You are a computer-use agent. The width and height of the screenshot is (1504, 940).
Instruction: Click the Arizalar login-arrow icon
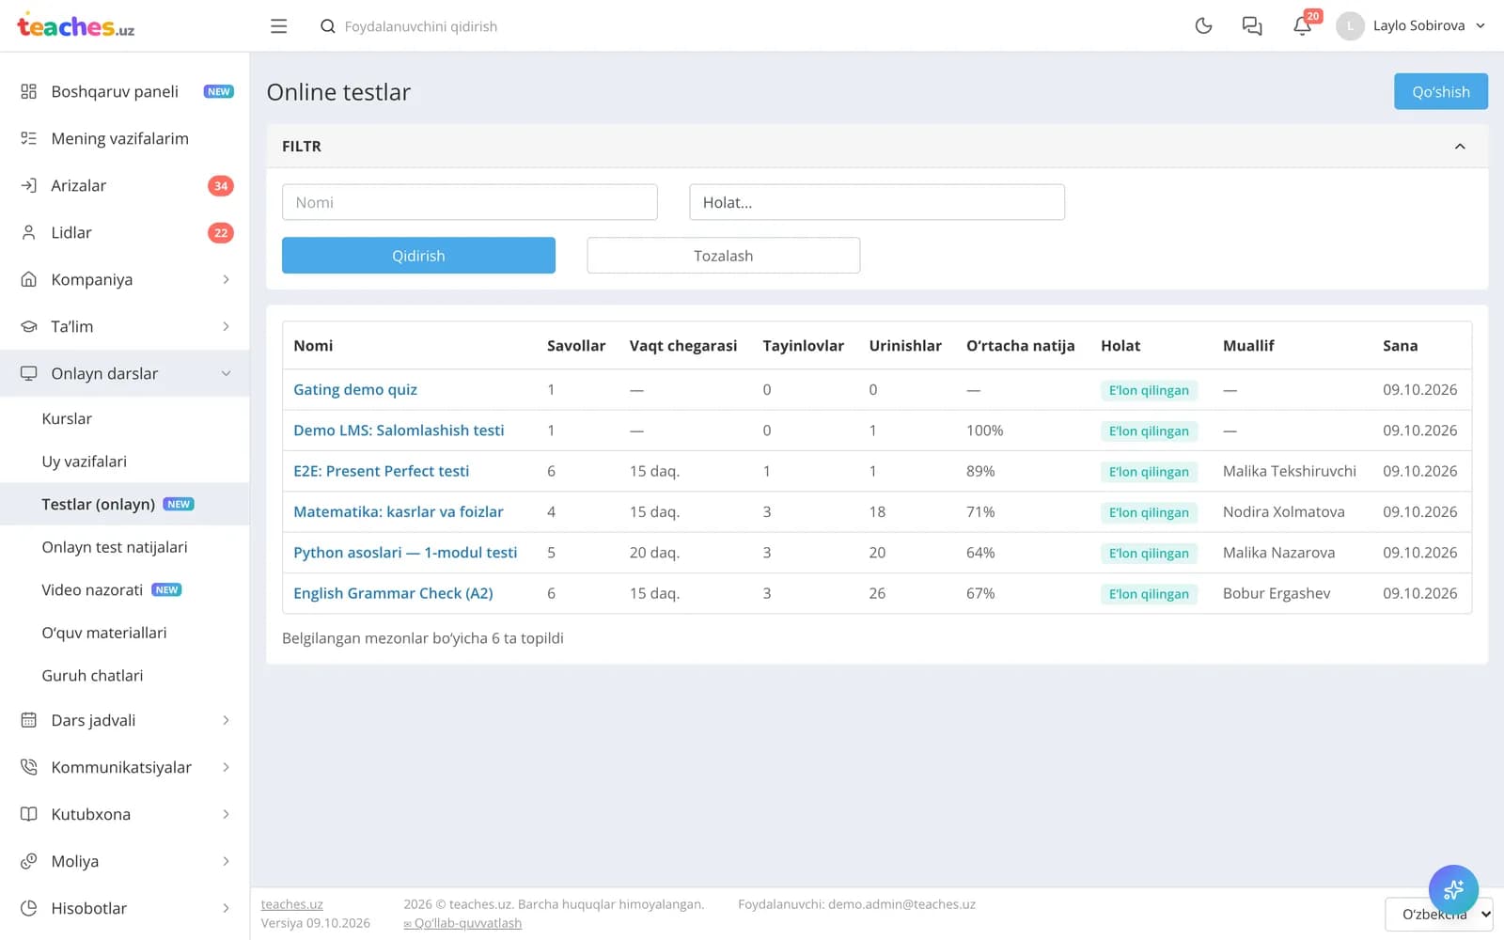tap(29, 185)
